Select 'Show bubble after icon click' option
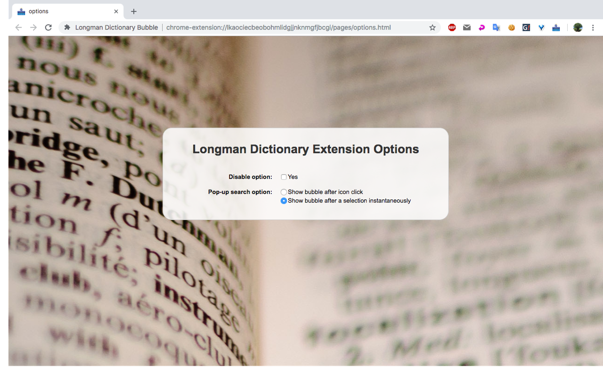The image size is (603, 376). 284,192
